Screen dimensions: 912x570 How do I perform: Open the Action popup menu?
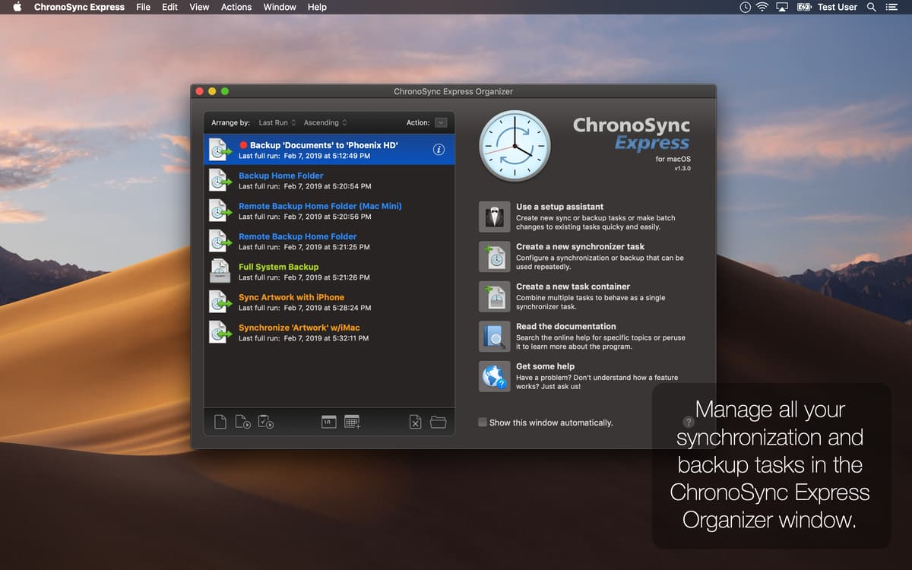click(x=442, y=122)
